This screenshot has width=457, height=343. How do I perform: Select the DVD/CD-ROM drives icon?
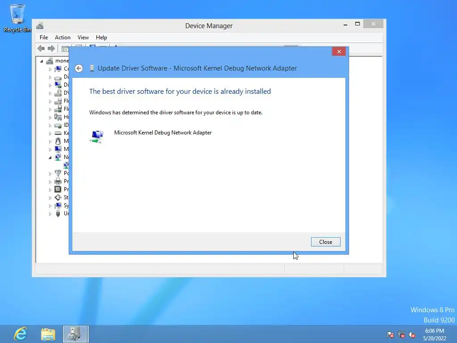pyautogui.click(x=58, y=93)
